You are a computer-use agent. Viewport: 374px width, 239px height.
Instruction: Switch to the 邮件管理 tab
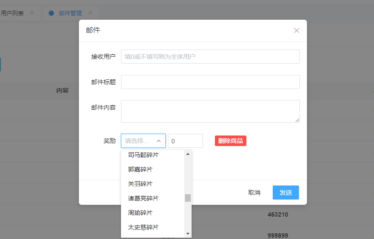tap(70, 13)
